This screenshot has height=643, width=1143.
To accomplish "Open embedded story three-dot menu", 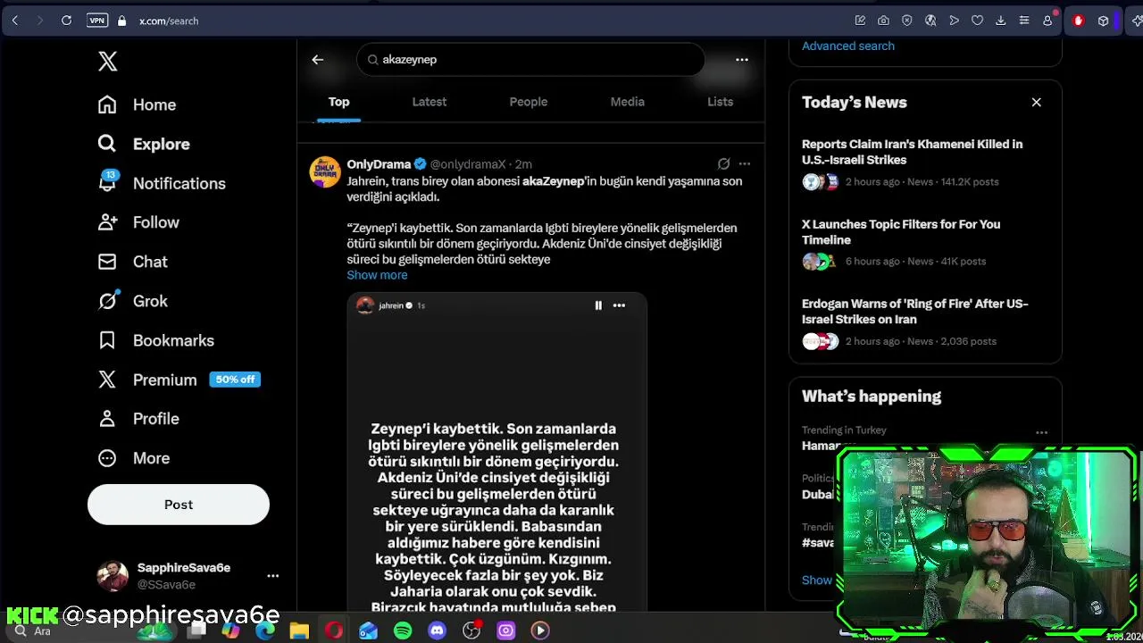I will click(x=619, y=305).
